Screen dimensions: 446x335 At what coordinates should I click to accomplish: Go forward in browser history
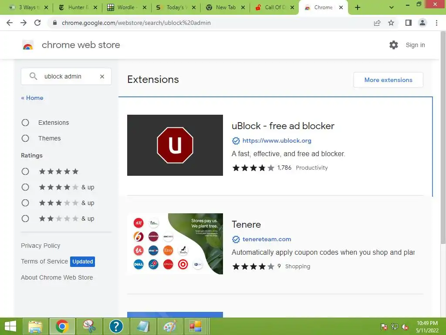click(24, 23)
